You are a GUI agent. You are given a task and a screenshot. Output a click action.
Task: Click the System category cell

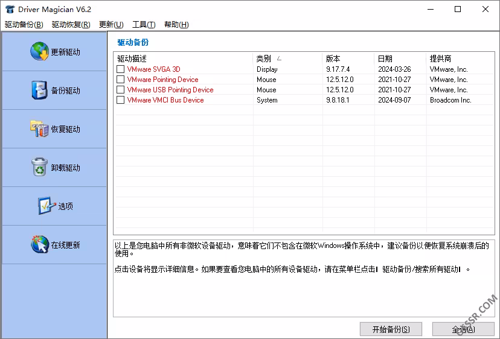[267, 100]
